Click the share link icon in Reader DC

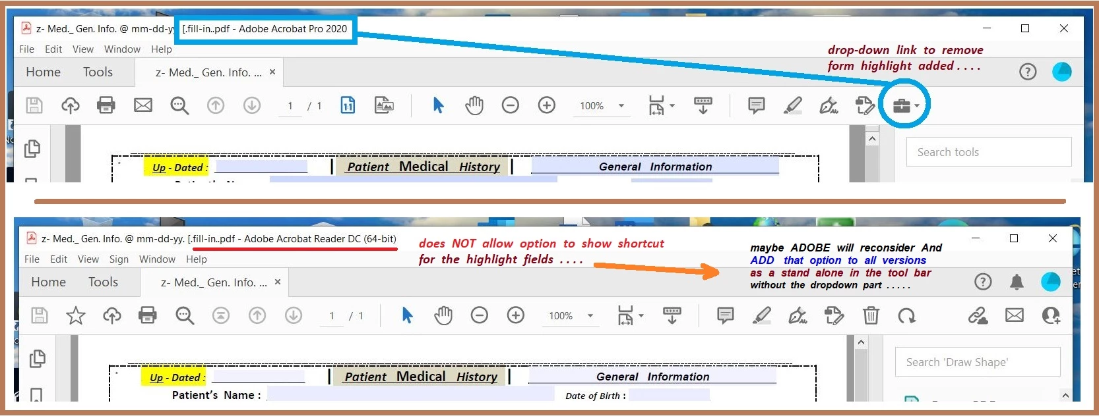[x=978, y=316]
